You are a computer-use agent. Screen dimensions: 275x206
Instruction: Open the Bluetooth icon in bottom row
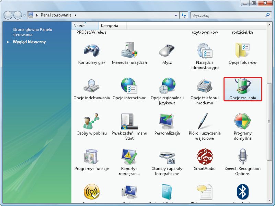tap(242, 192)
